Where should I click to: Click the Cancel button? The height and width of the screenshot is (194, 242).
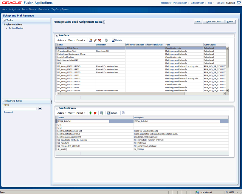pyautogui.click(x=230, y=22)
